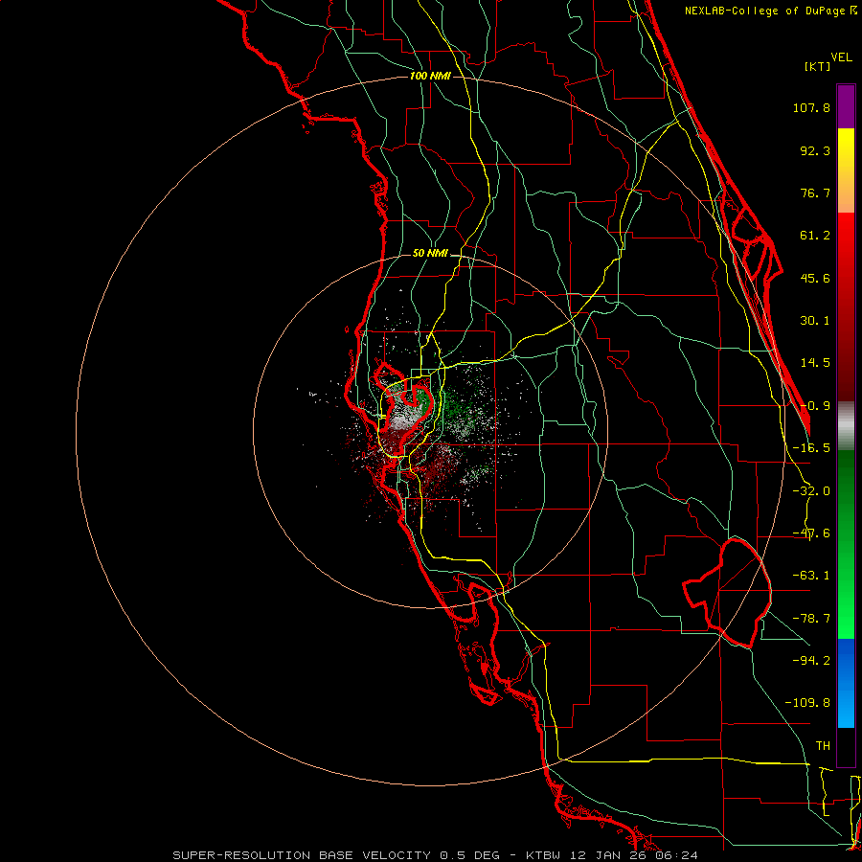The width and height of the screenshot is (862, 862).
Task: Click the -0.9 velocity scale value
Action: (815, 406)
